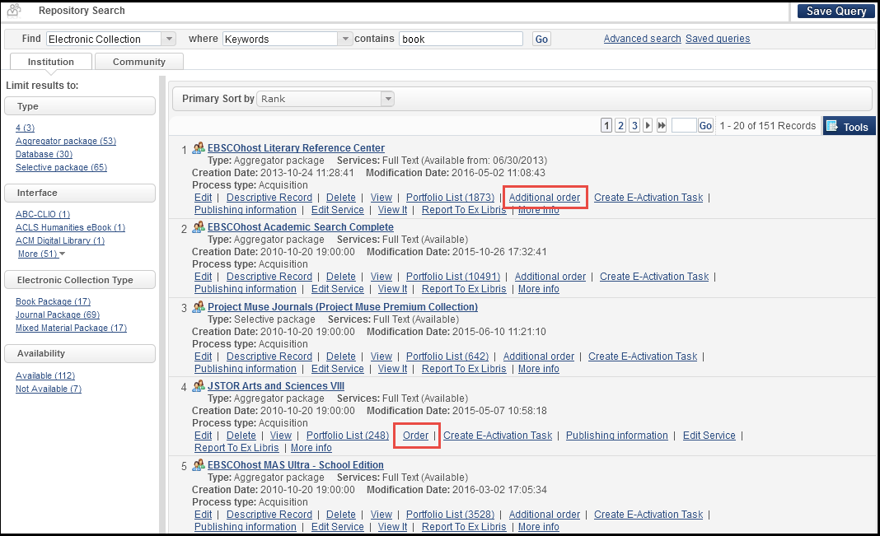The width and height of the screenshot is (880, 536).
Task: Open the Tools menu
Action: pyautogui.click(x=849, y=127)
